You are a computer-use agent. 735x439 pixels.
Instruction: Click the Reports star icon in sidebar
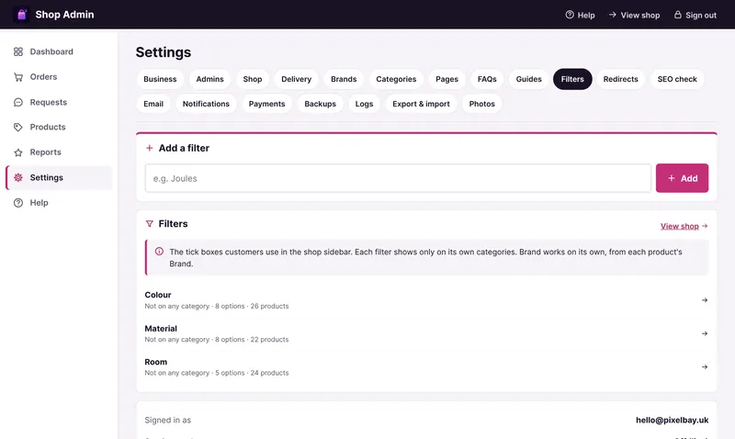click(18, 152)
